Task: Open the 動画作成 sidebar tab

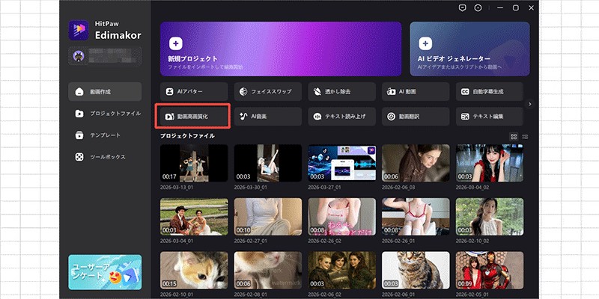Action: click(x=105, y=91)
